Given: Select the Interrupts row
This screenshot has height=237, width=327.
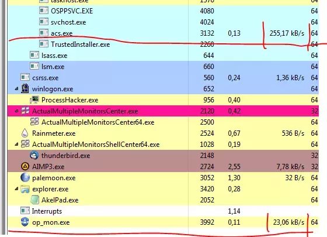Looking at the screenshot, I should click(163, 211).
